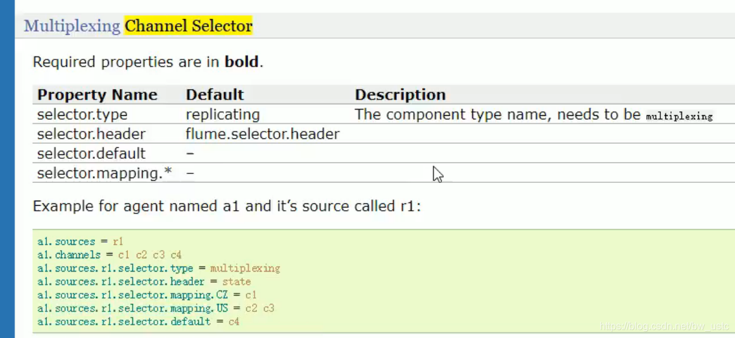Select the 'Property Name' column header
The image size is (735, 338).
97,95
